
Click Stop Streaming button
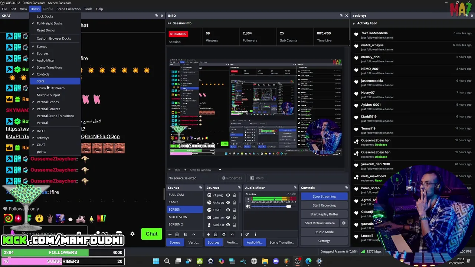click(324, 196)
